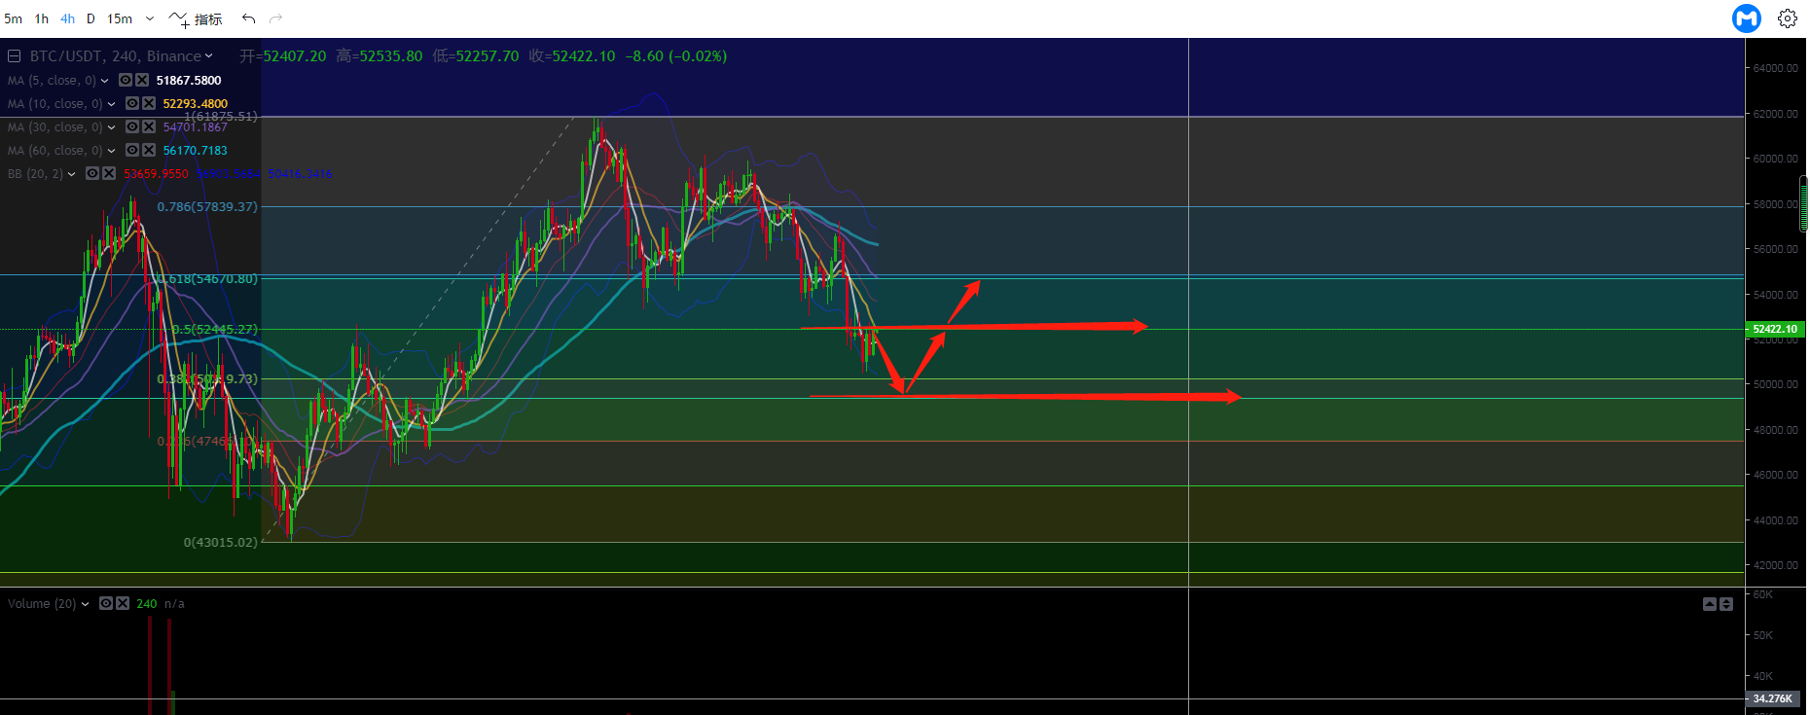
Task: Open chart settings gear
Action: tap(1788, 18)
